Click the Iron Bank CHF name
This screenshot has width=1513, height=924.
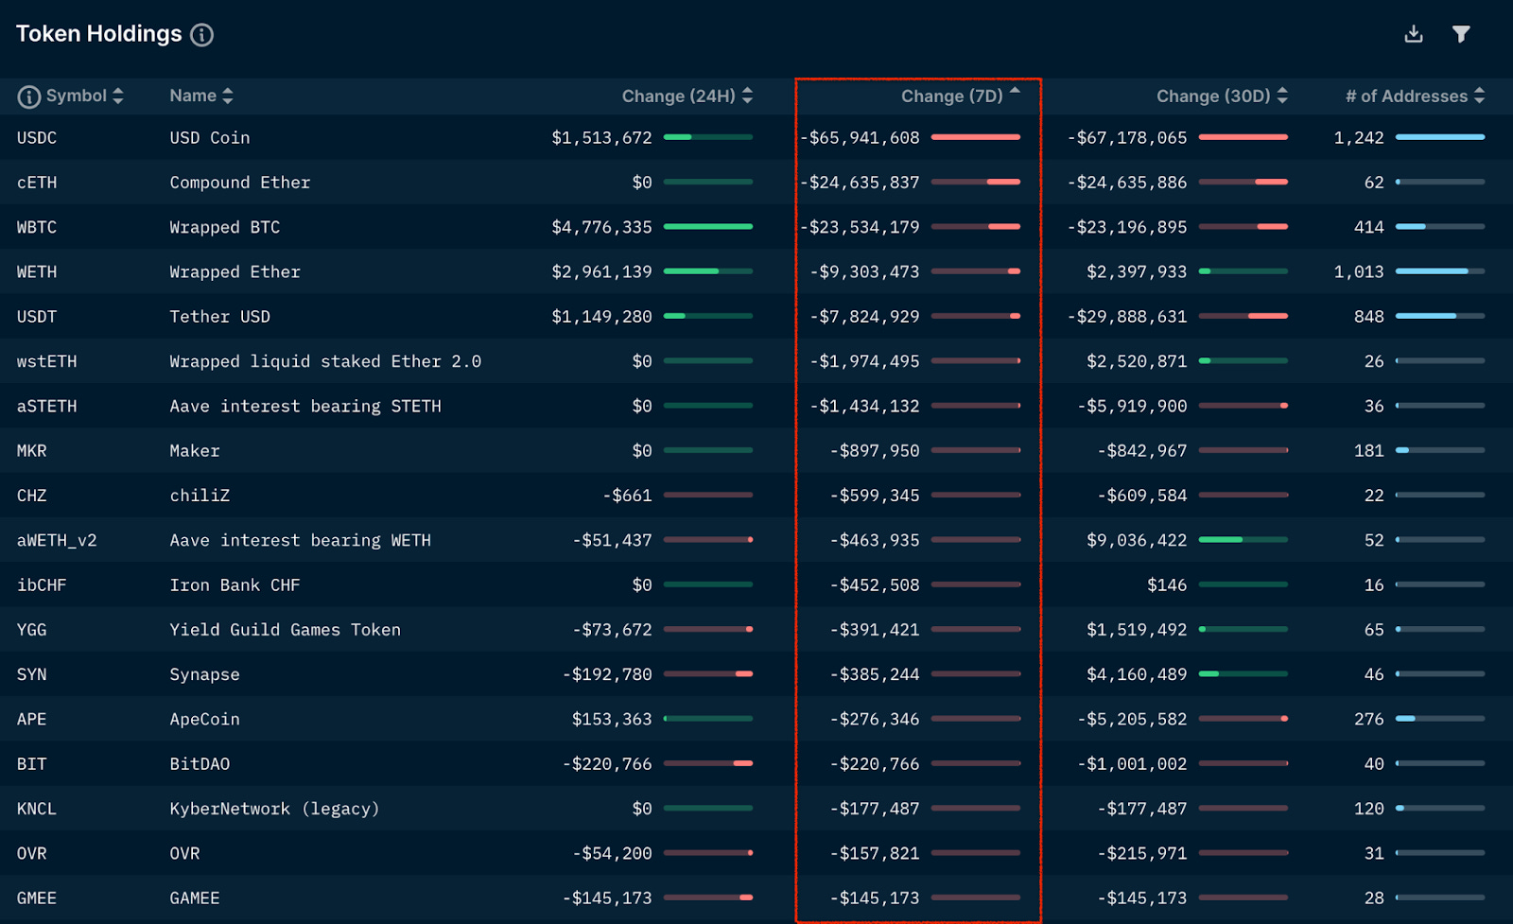click(x=235, y=585)
